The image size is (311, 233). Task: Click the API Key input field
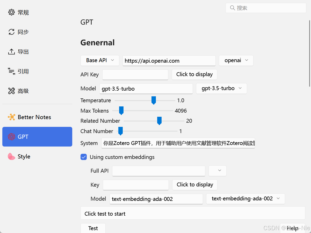coord(135,75)
